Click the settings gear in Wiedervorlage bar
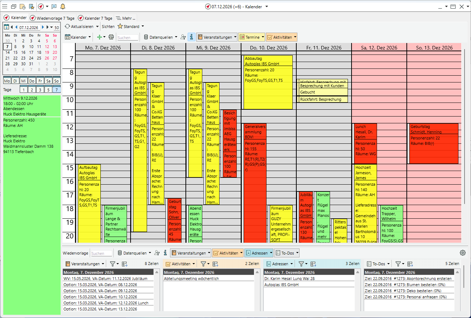 pos(462,253)
